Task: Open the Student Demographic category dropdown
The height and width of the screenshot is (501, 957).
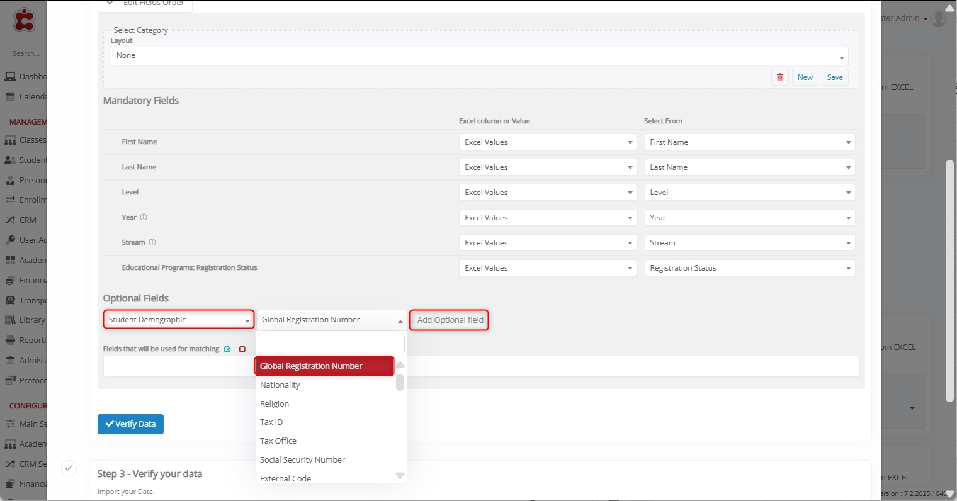Action: (179, 320)
